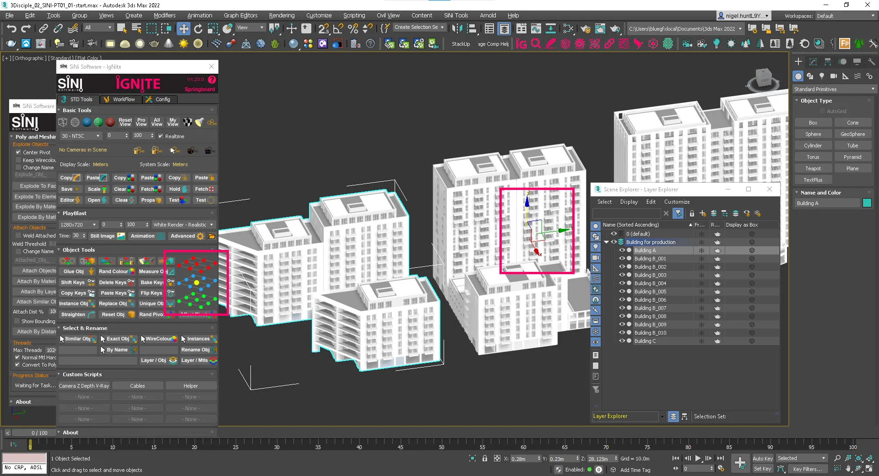Click the Teapot primitive button
Screen dimensions: 879x476
coord(813,168)
